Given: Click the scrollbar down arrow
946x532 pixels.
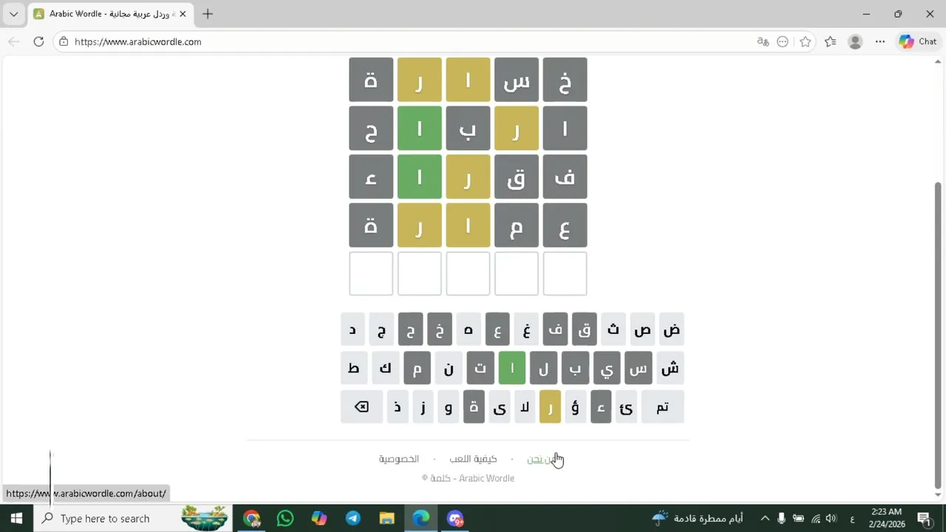Looking at the screenshot, I should [939, 494].
